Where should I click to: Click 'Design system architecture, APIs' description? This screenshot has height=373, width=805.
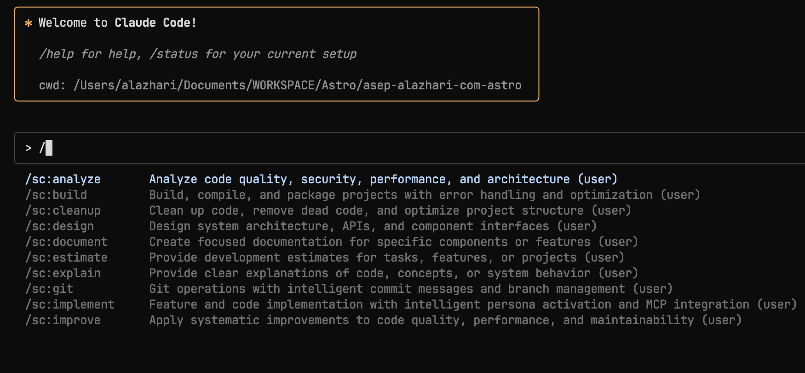pyautogui.click(x=373, y=226)
